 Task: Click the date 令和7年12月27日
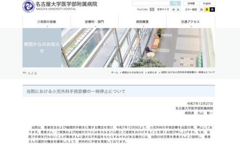click(200, 104)
